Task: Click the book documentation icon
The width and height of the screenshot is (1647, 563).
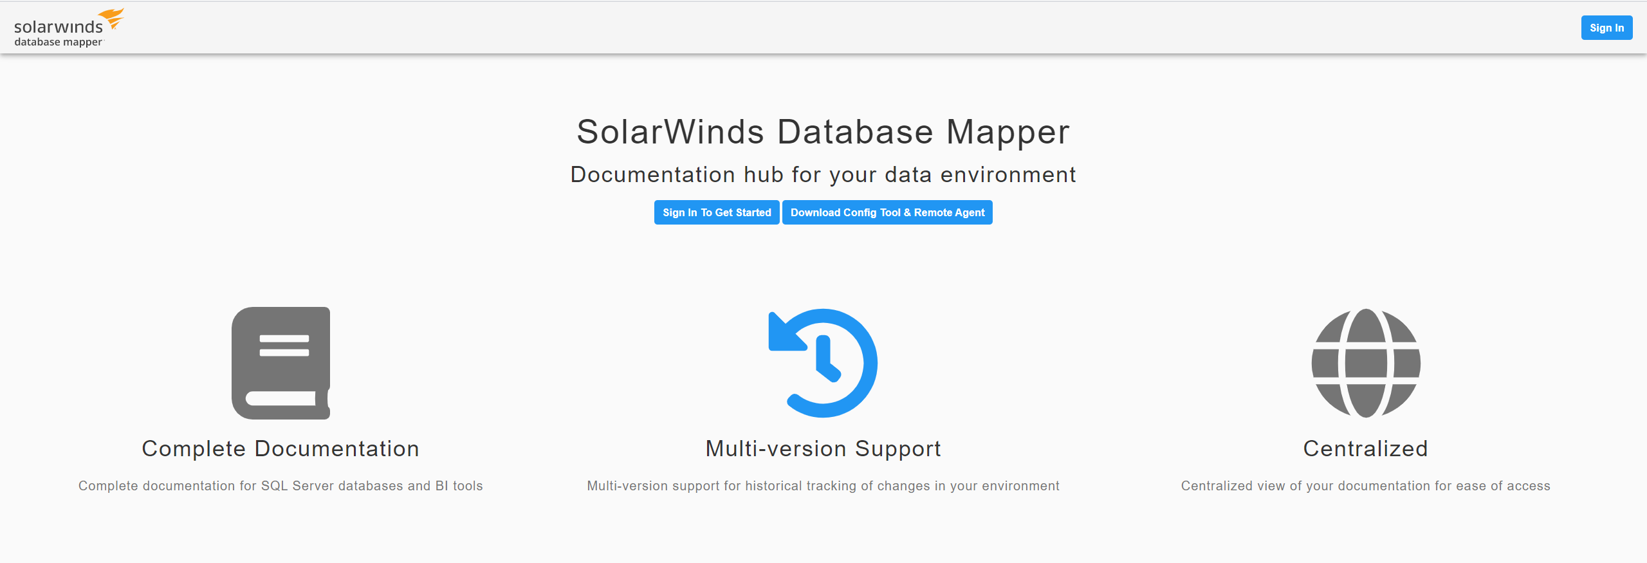Action: coord(281,363)
